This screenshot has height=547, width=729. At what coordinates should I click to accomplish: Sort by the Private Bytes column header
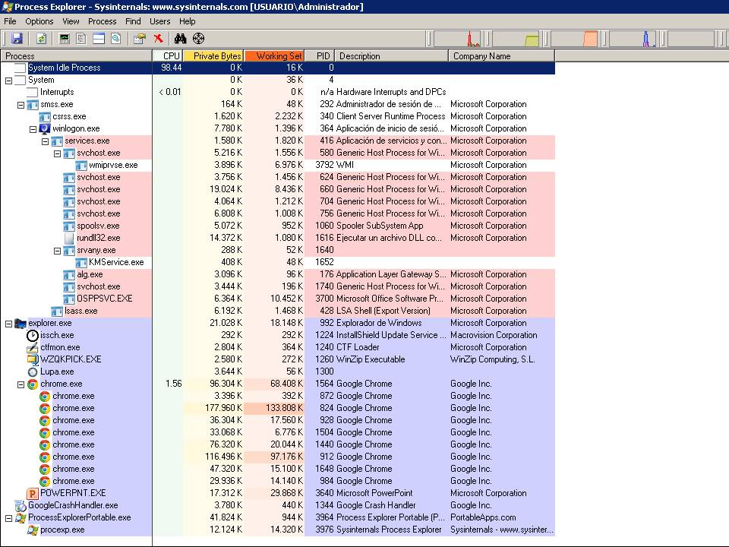click(213, 55)
